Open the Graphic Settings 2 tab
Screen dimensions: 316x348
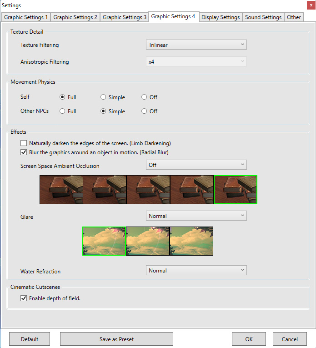[75, 17]
